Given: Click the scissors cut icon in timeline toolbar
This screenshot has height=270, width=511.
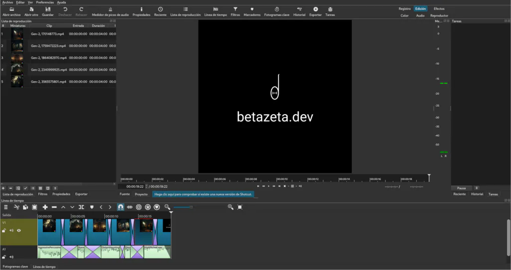Looking at the screenshot, I should pos(16,207).
